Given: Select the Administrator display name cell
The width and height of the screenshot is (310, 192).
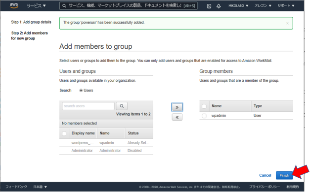Looking at the screenshot, I should (82, 151).
